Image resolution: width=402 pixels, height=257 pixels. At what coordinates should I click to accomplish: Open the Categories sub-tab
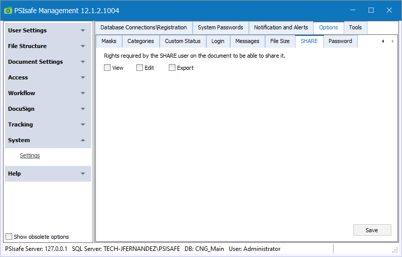pos(141,41)
